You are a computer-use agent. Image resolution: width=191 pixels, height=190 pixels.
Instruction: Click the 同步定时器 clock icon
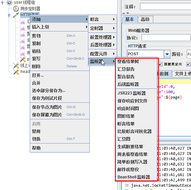[x=16, y=9]
